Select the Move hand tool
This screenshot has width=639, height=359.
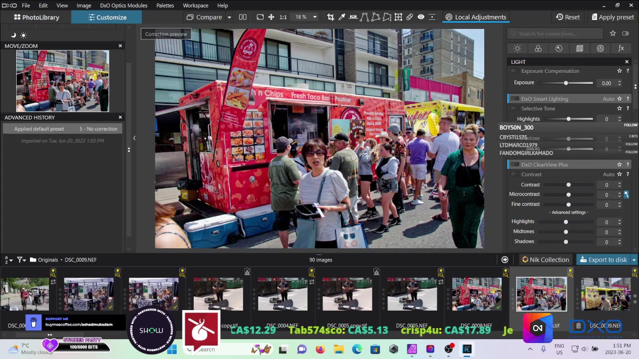tap(271, 17)
